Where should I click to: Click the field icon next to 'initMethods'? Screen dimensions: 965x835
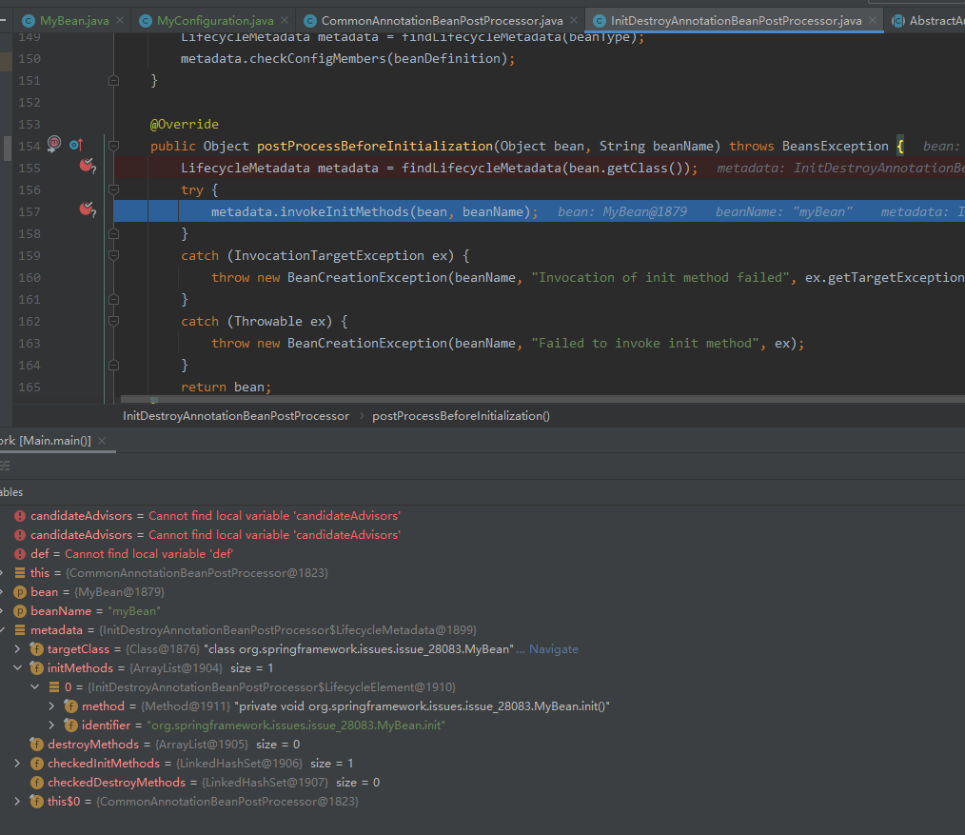(37, 668)
